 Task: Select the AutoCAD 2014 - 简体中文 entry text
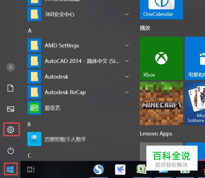pos(82,61)
